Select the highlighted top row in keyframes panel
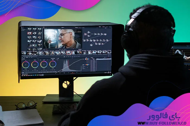Image resolution: width=190 pixels, height=126 pixels. pos(104,59)
